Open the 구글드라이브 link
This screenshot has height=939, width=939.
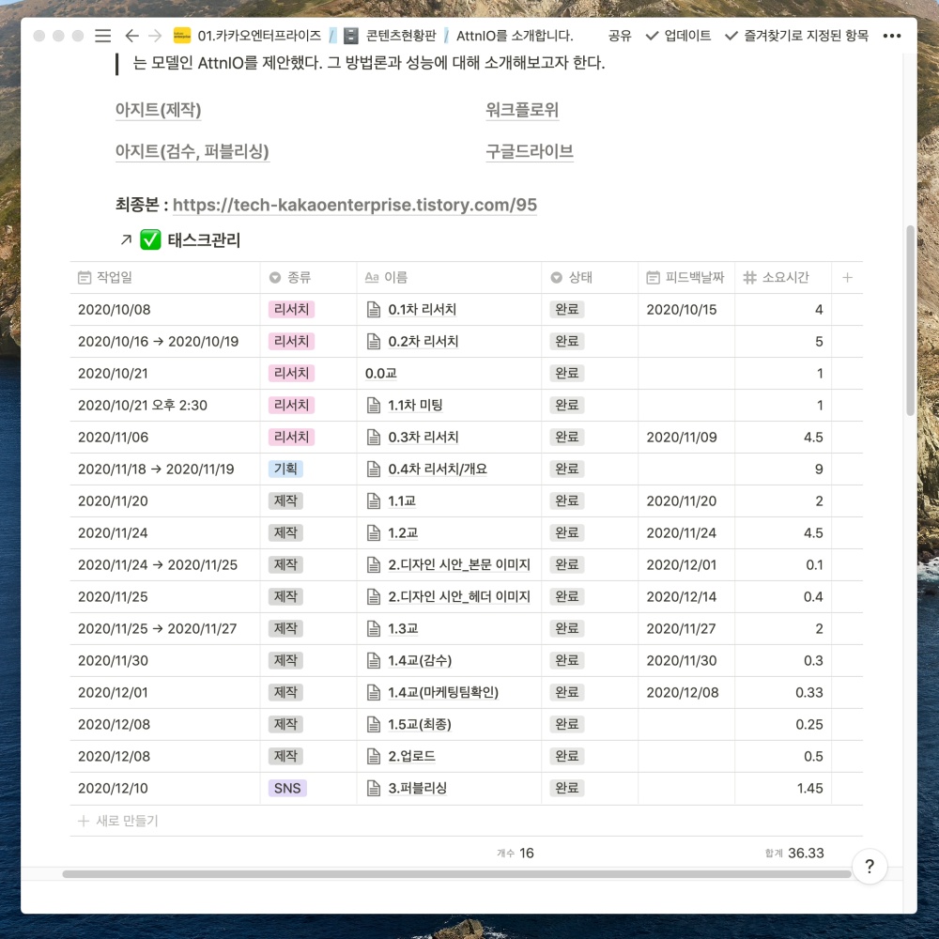coord(529,151)
